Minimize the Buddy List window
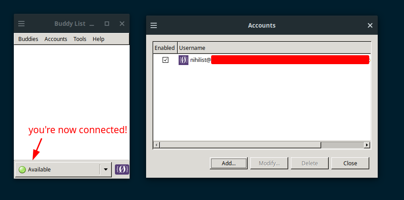Screen dimensions: 404x200 [92, 24]
